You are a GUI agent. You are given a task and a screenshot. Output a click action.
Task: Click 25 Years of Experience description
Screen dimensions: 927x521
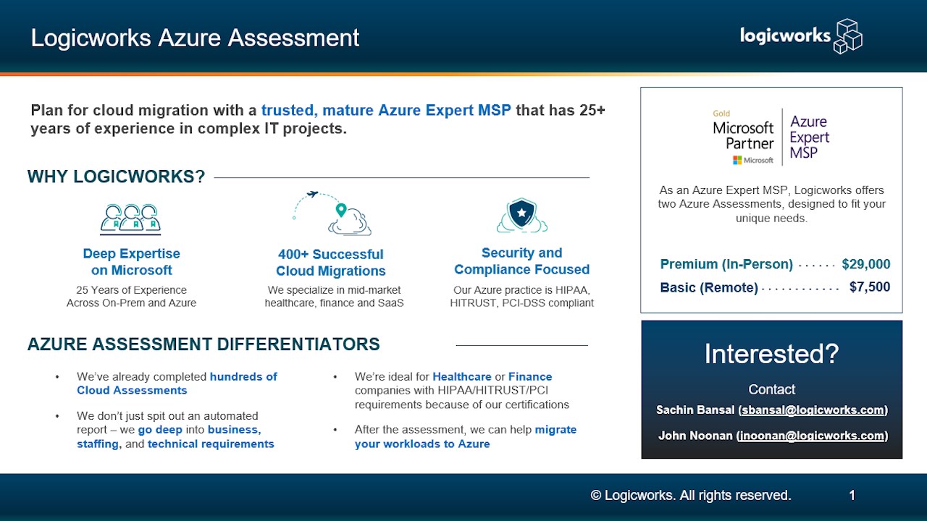point(131,297)
